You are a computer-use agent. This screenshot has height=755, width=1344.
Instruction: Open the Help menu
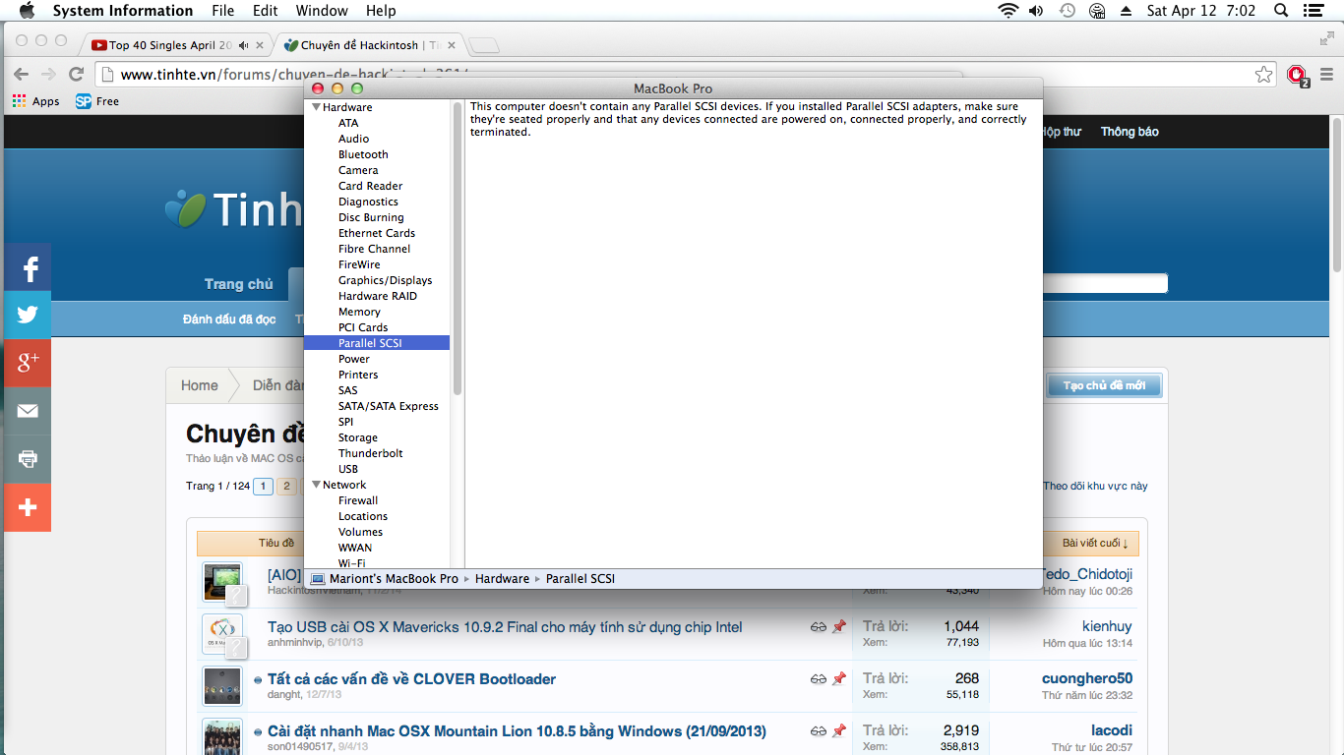pos(381,11)
